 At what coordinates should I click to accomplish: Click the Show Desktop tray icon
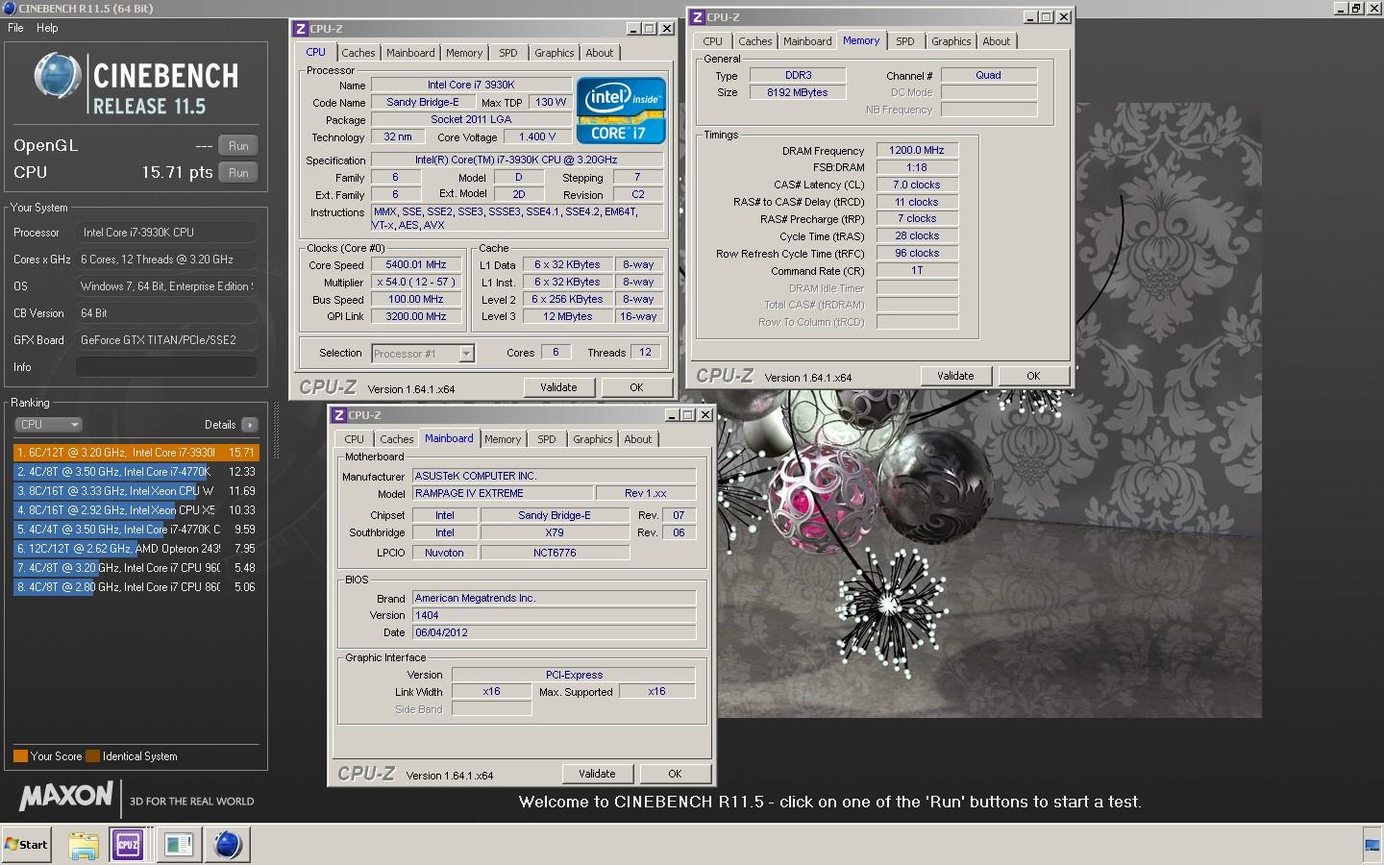pyautogui.click(x=1372, y=845)
